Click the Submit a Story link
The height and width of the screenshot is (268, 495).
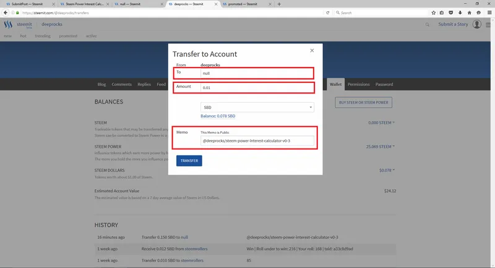pos(453,24)
